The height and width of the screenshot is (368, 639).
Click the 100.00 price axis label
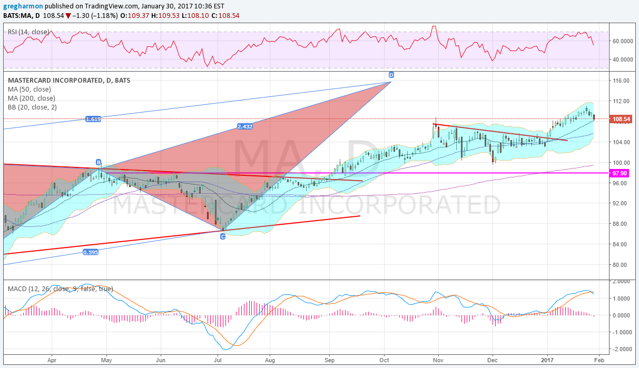(x=622, y=163)
